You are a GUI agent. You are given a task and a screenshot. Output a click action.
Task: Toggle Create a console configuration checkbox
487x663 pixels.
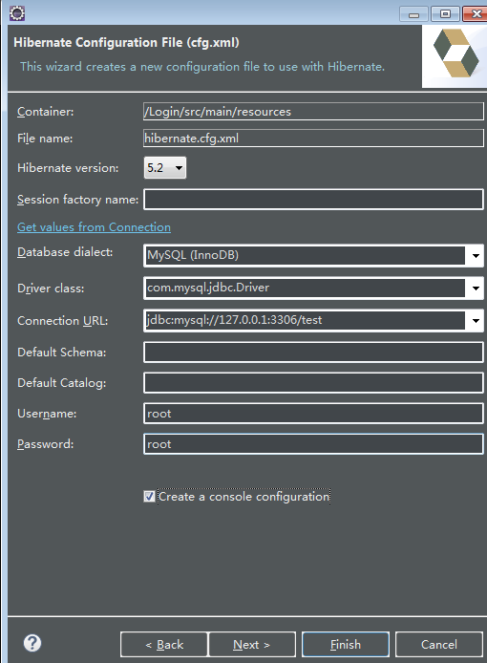pos(149,497)
